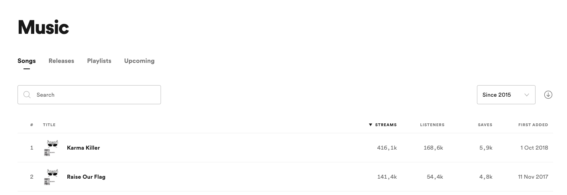Select the Songs tab
567x195 pixels.
pos(27,61)
